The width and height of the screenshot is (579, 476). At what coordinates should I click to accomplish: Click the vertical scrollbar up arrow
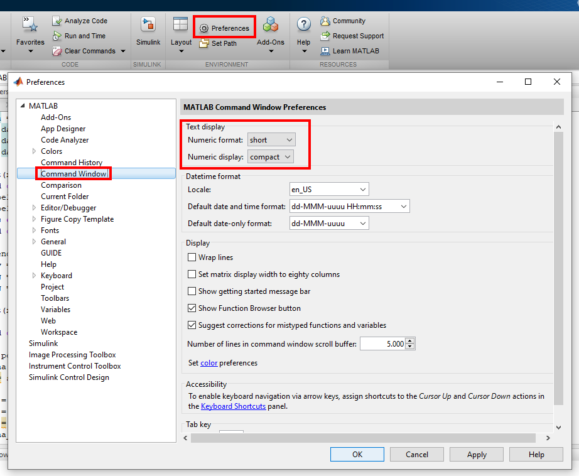[559, 127]
